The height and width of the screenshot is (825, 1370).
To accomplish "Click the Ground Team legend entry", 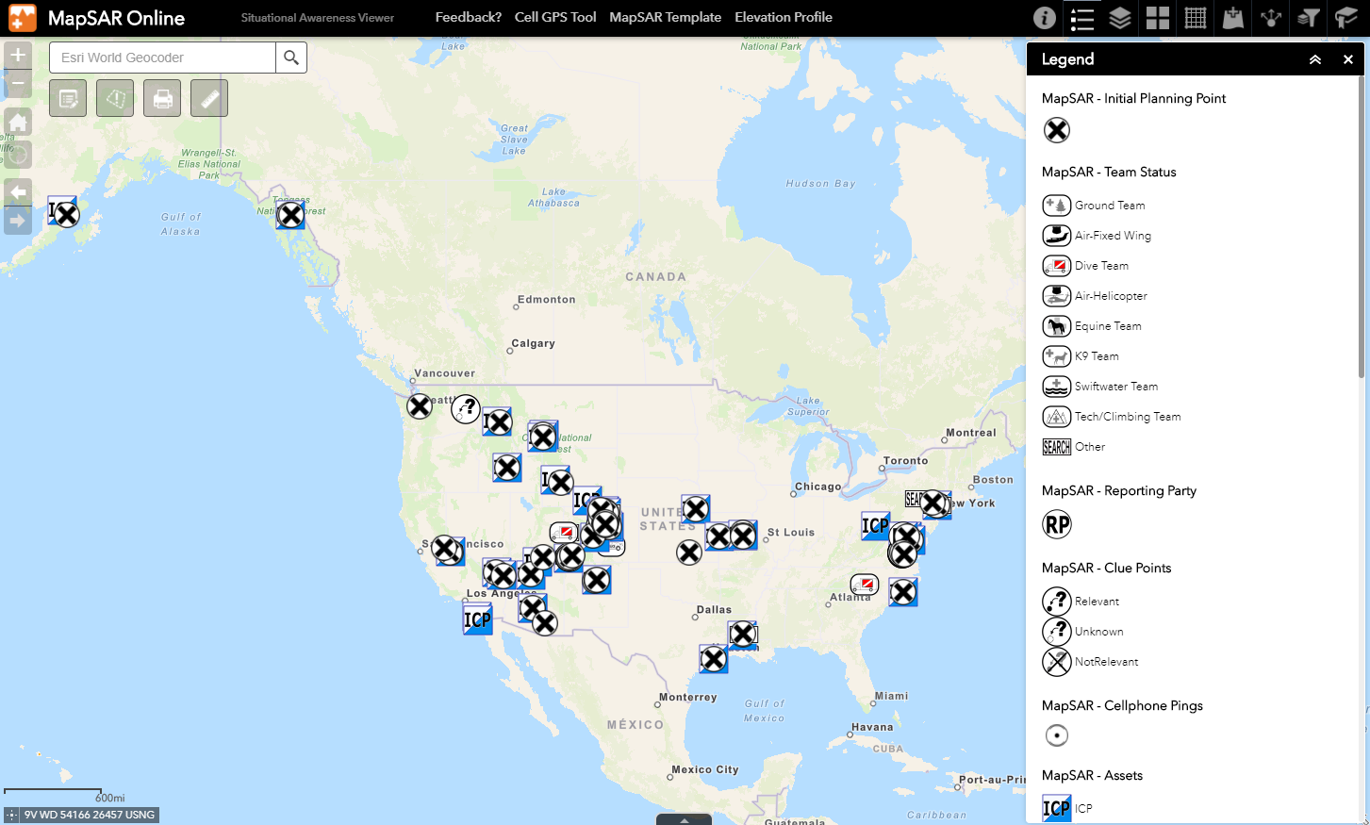I will (x=1094, y=206).
